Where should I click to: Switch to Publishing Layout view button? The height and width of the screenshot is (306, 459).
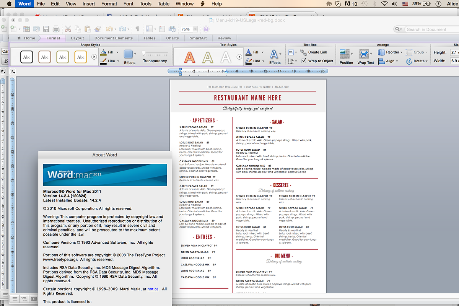click(x=33, y=298)
